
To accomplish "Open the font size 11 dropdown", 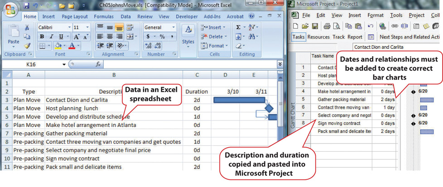I will (x=87, y=28).
